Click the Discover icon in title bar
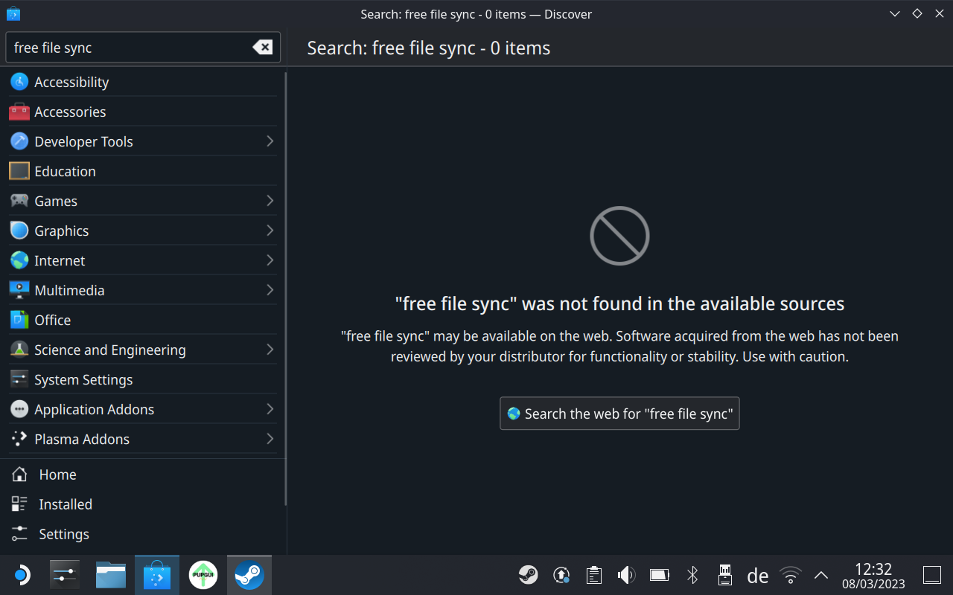 tap(13, 14)
